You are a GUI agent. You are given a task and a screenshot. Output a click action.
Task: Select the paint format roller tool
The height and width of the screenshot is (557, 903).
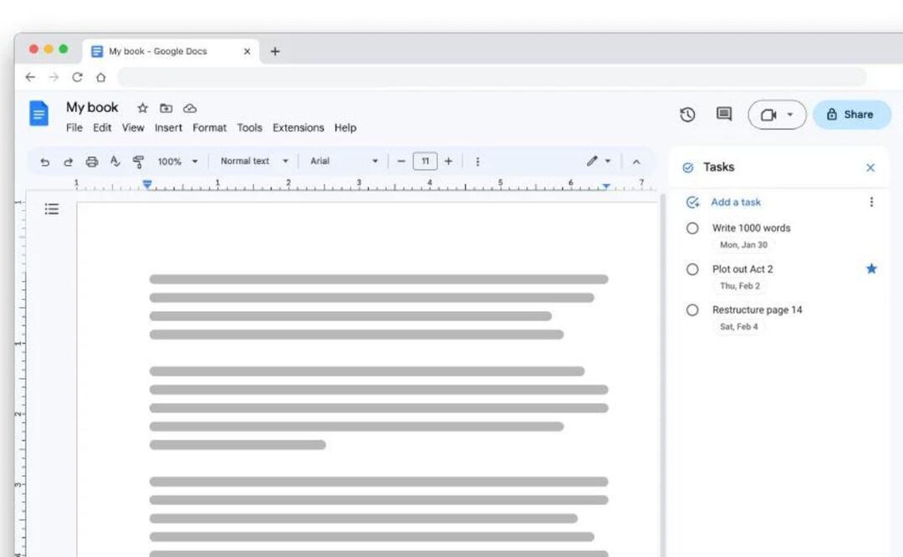[139, 161]
